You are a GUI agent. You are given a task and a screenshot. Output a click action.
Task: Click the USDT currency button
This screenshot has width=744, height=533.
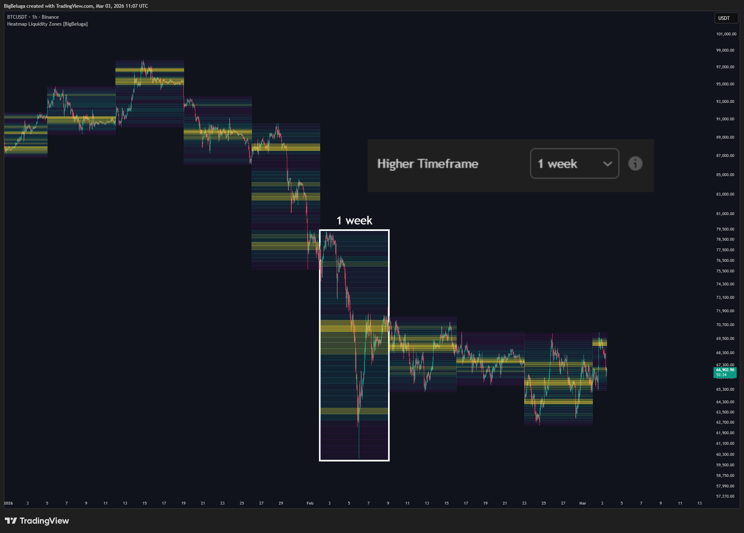point(726,18)
